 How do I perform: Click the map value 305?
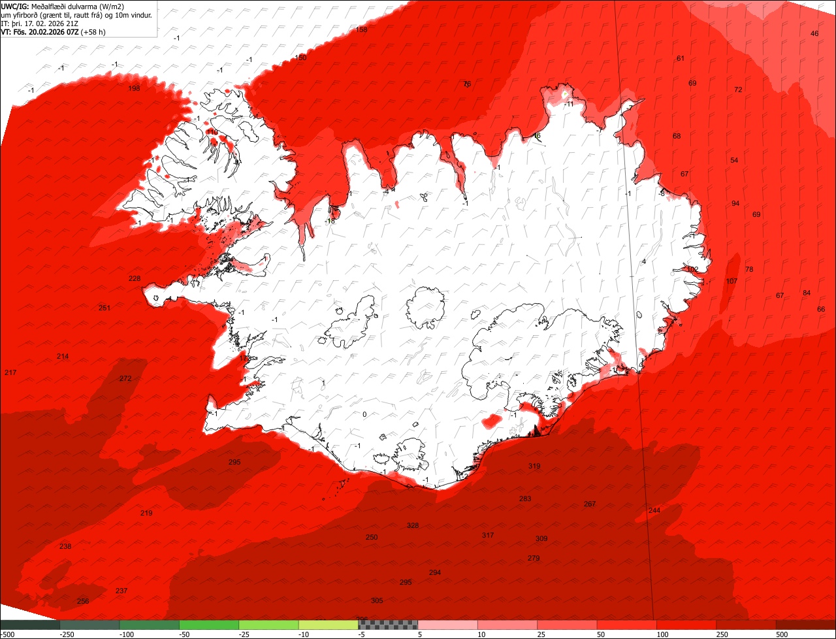[x=377, y=600]
